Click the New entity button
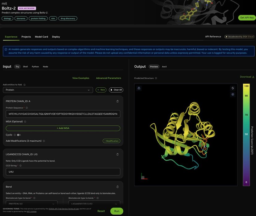 click(x=101, y=90)
